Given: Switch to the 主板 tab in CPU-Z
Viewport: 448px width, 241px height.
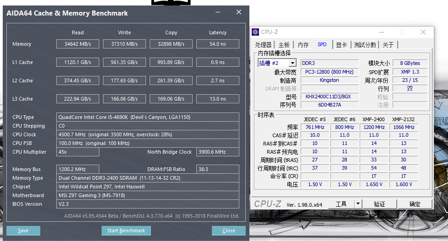Looking at the screenshot, I should [x=284, y=45].
